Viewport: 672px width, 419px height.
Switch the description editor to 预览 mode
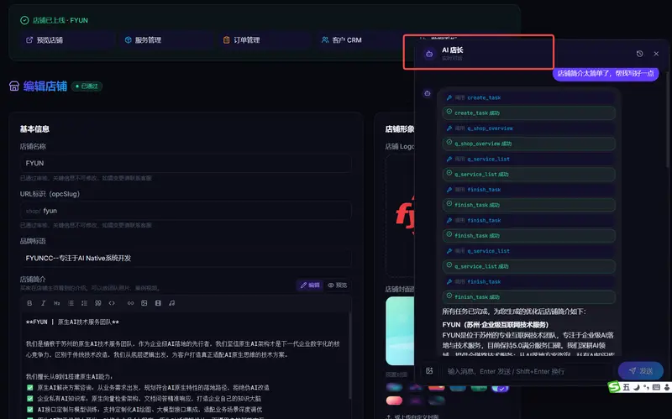[x=338, y=285]
